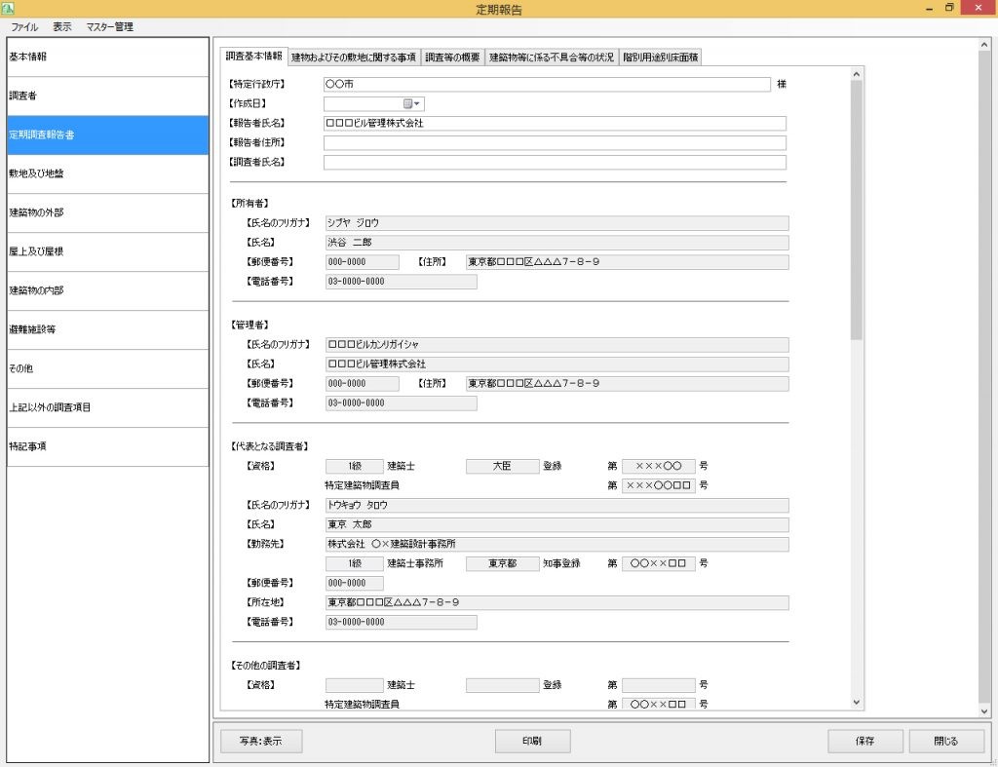Click the 所有者 住所 field
The image size is (998, 767).
click(627, 262)
